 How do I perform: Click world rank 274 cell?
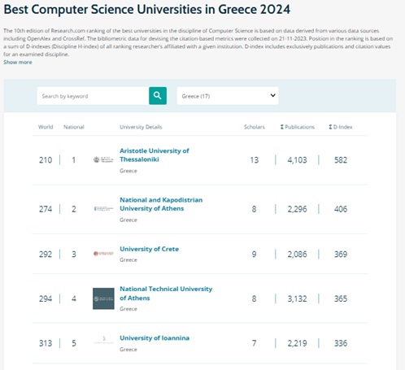[x=46, y=209]
